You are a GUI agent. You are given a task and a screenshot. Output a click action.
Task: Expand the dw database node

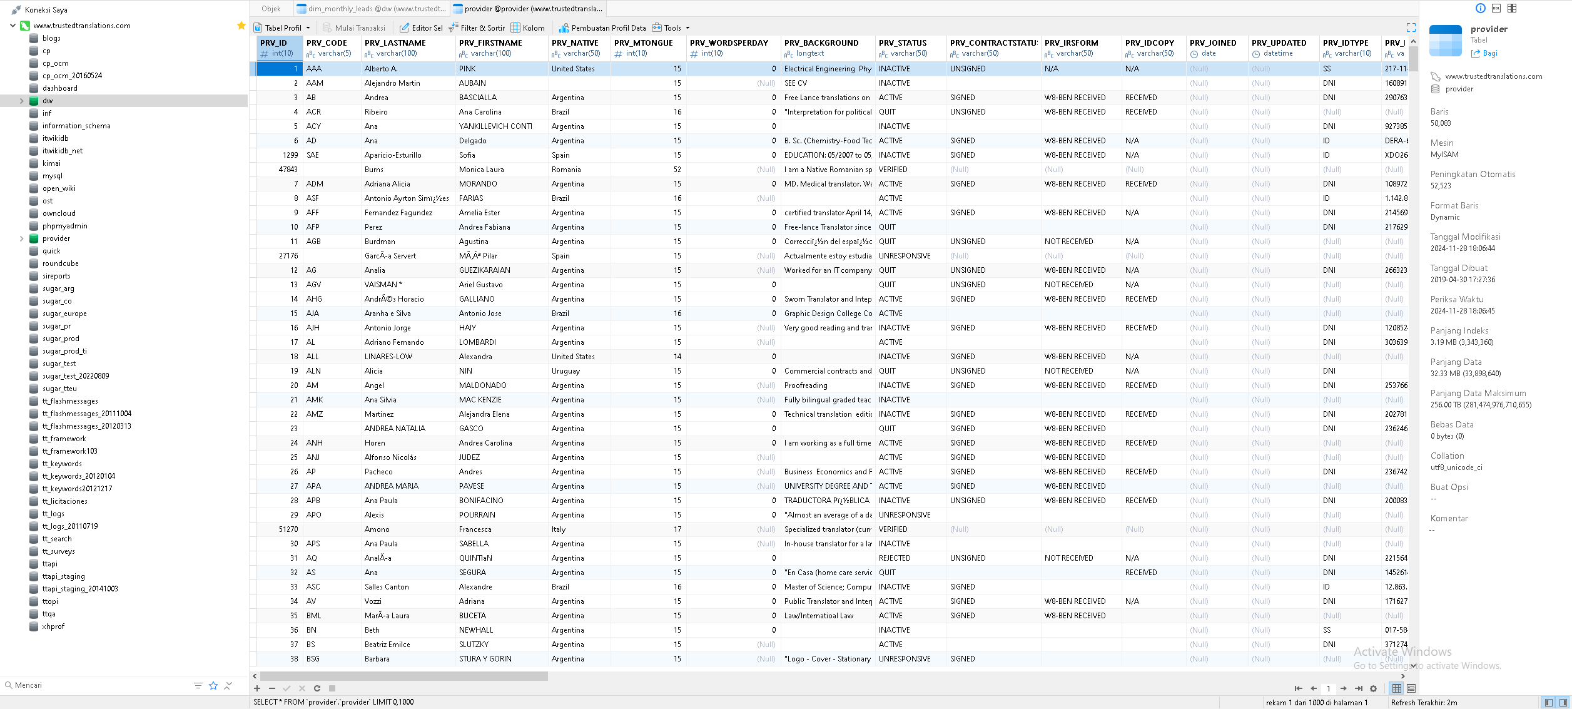(x=21, y=101)
